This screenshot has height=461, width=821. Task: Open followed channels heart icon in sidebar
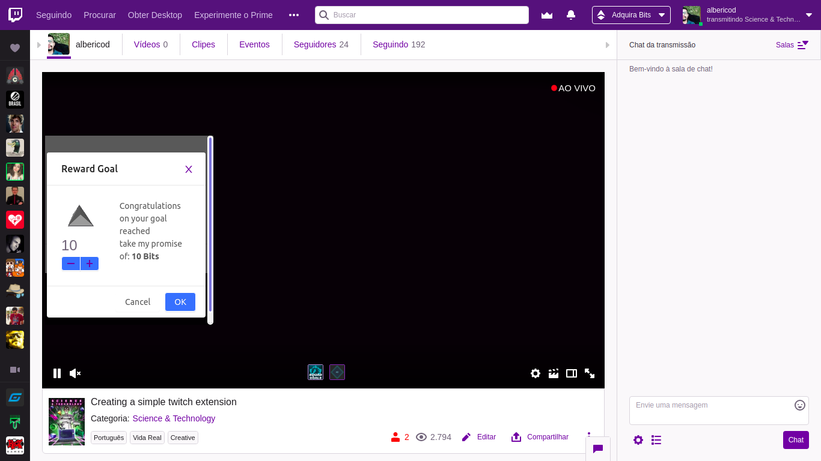coord(15,48)
